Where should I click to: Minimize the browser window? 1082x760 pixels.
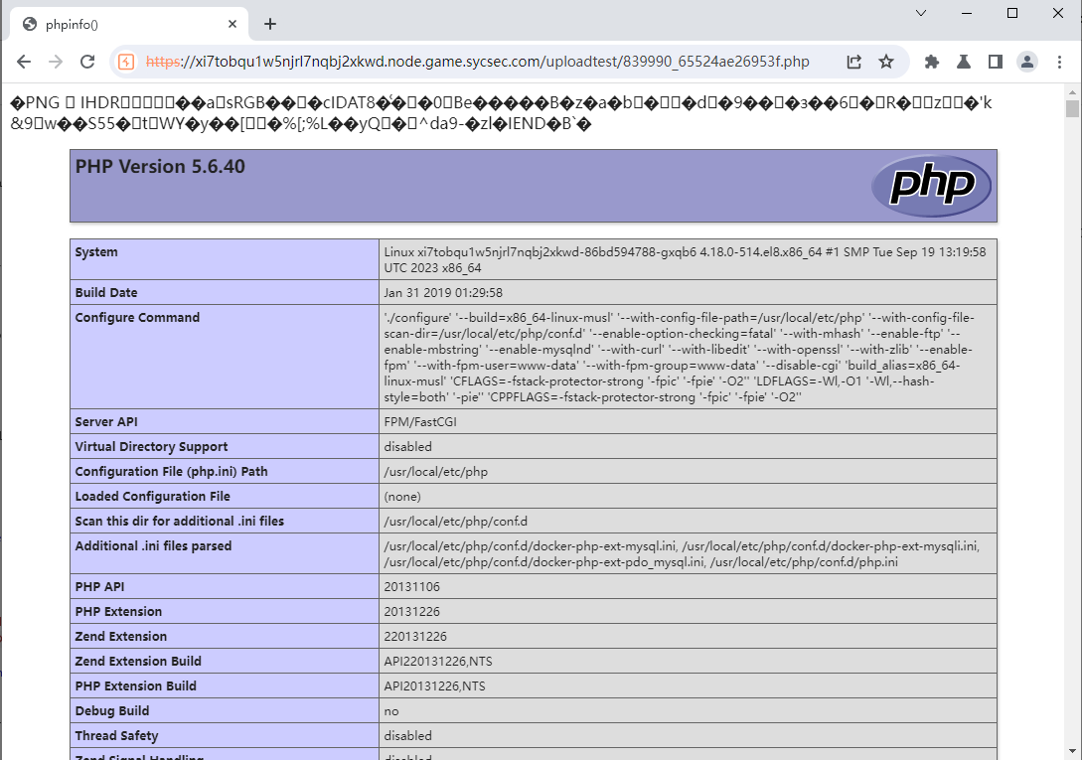pos(967,13)
